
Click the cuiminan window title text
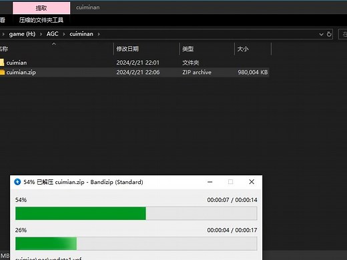pyautogui.click(x=87, y=7)
